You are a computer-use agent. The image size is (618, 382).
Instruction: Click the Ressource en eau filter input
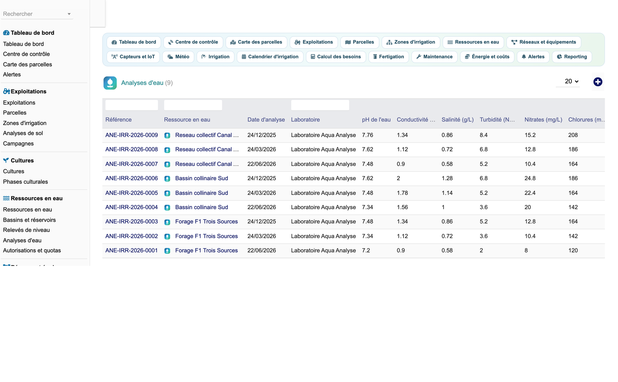pos(193,105)
